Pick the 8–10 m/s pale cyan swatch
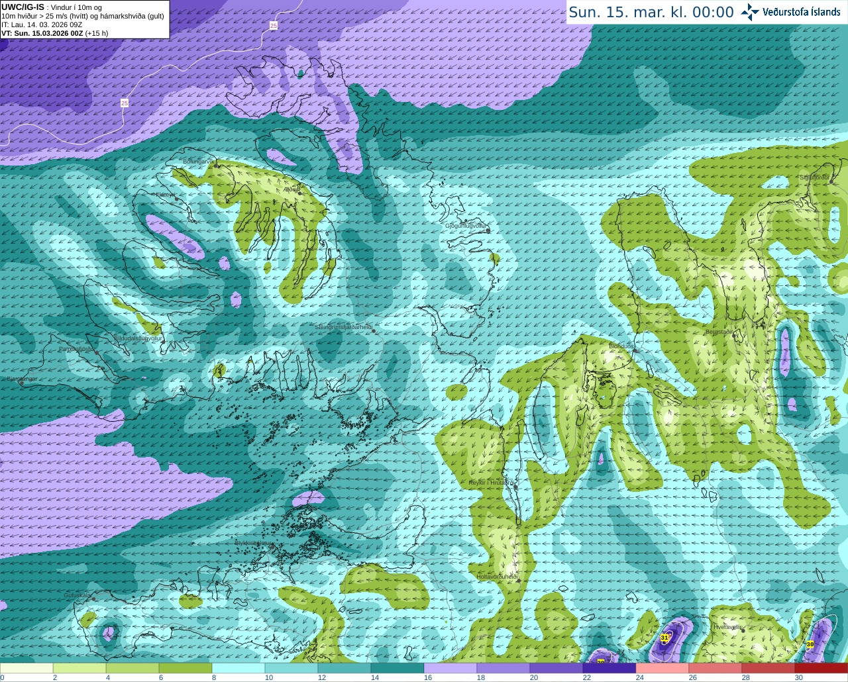848x682 pixels. coord(238,668)
